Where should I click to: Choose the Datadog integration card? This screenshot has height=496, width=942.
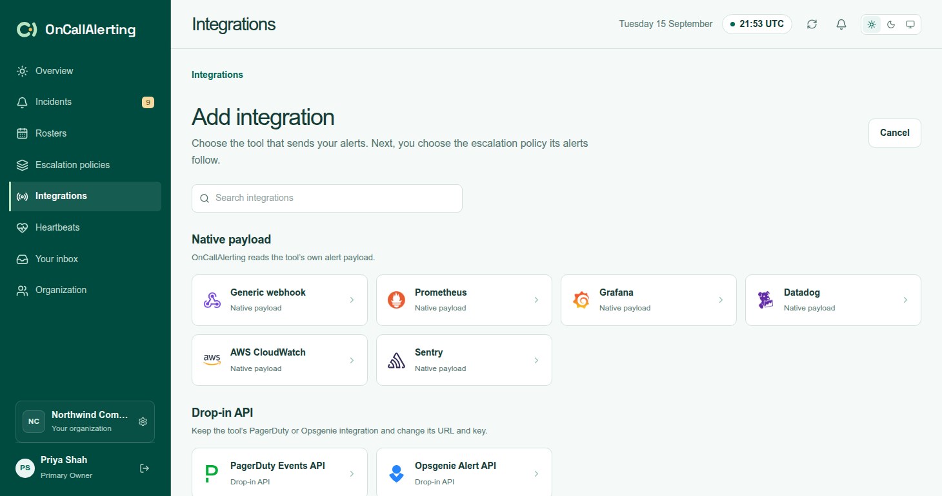(x=833, y=300)
